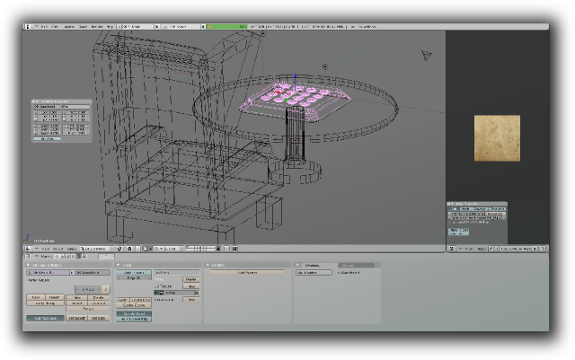
Task: Click the camera object in the viewport
Action: point(427,56)
